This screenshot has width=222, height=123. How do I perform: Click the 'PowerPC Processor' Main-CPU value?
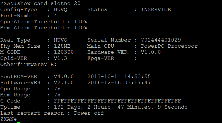169,46
